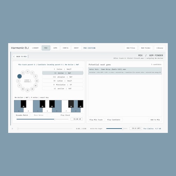Click the -14.0 LUFS value field
Image resolution: width=176 pixels, height=176 pixels.
pos(136,128)
